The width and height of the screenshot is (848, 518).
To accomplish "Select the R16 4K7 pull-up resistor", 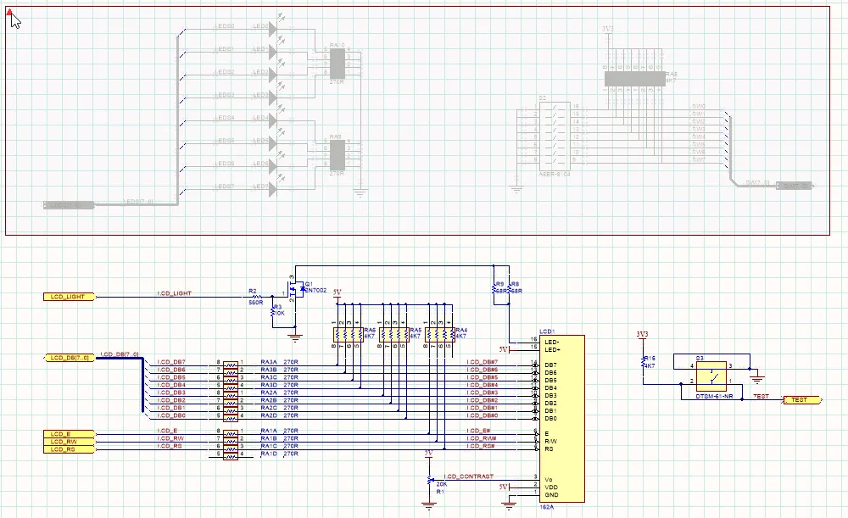I will click(x=643, y=363).
